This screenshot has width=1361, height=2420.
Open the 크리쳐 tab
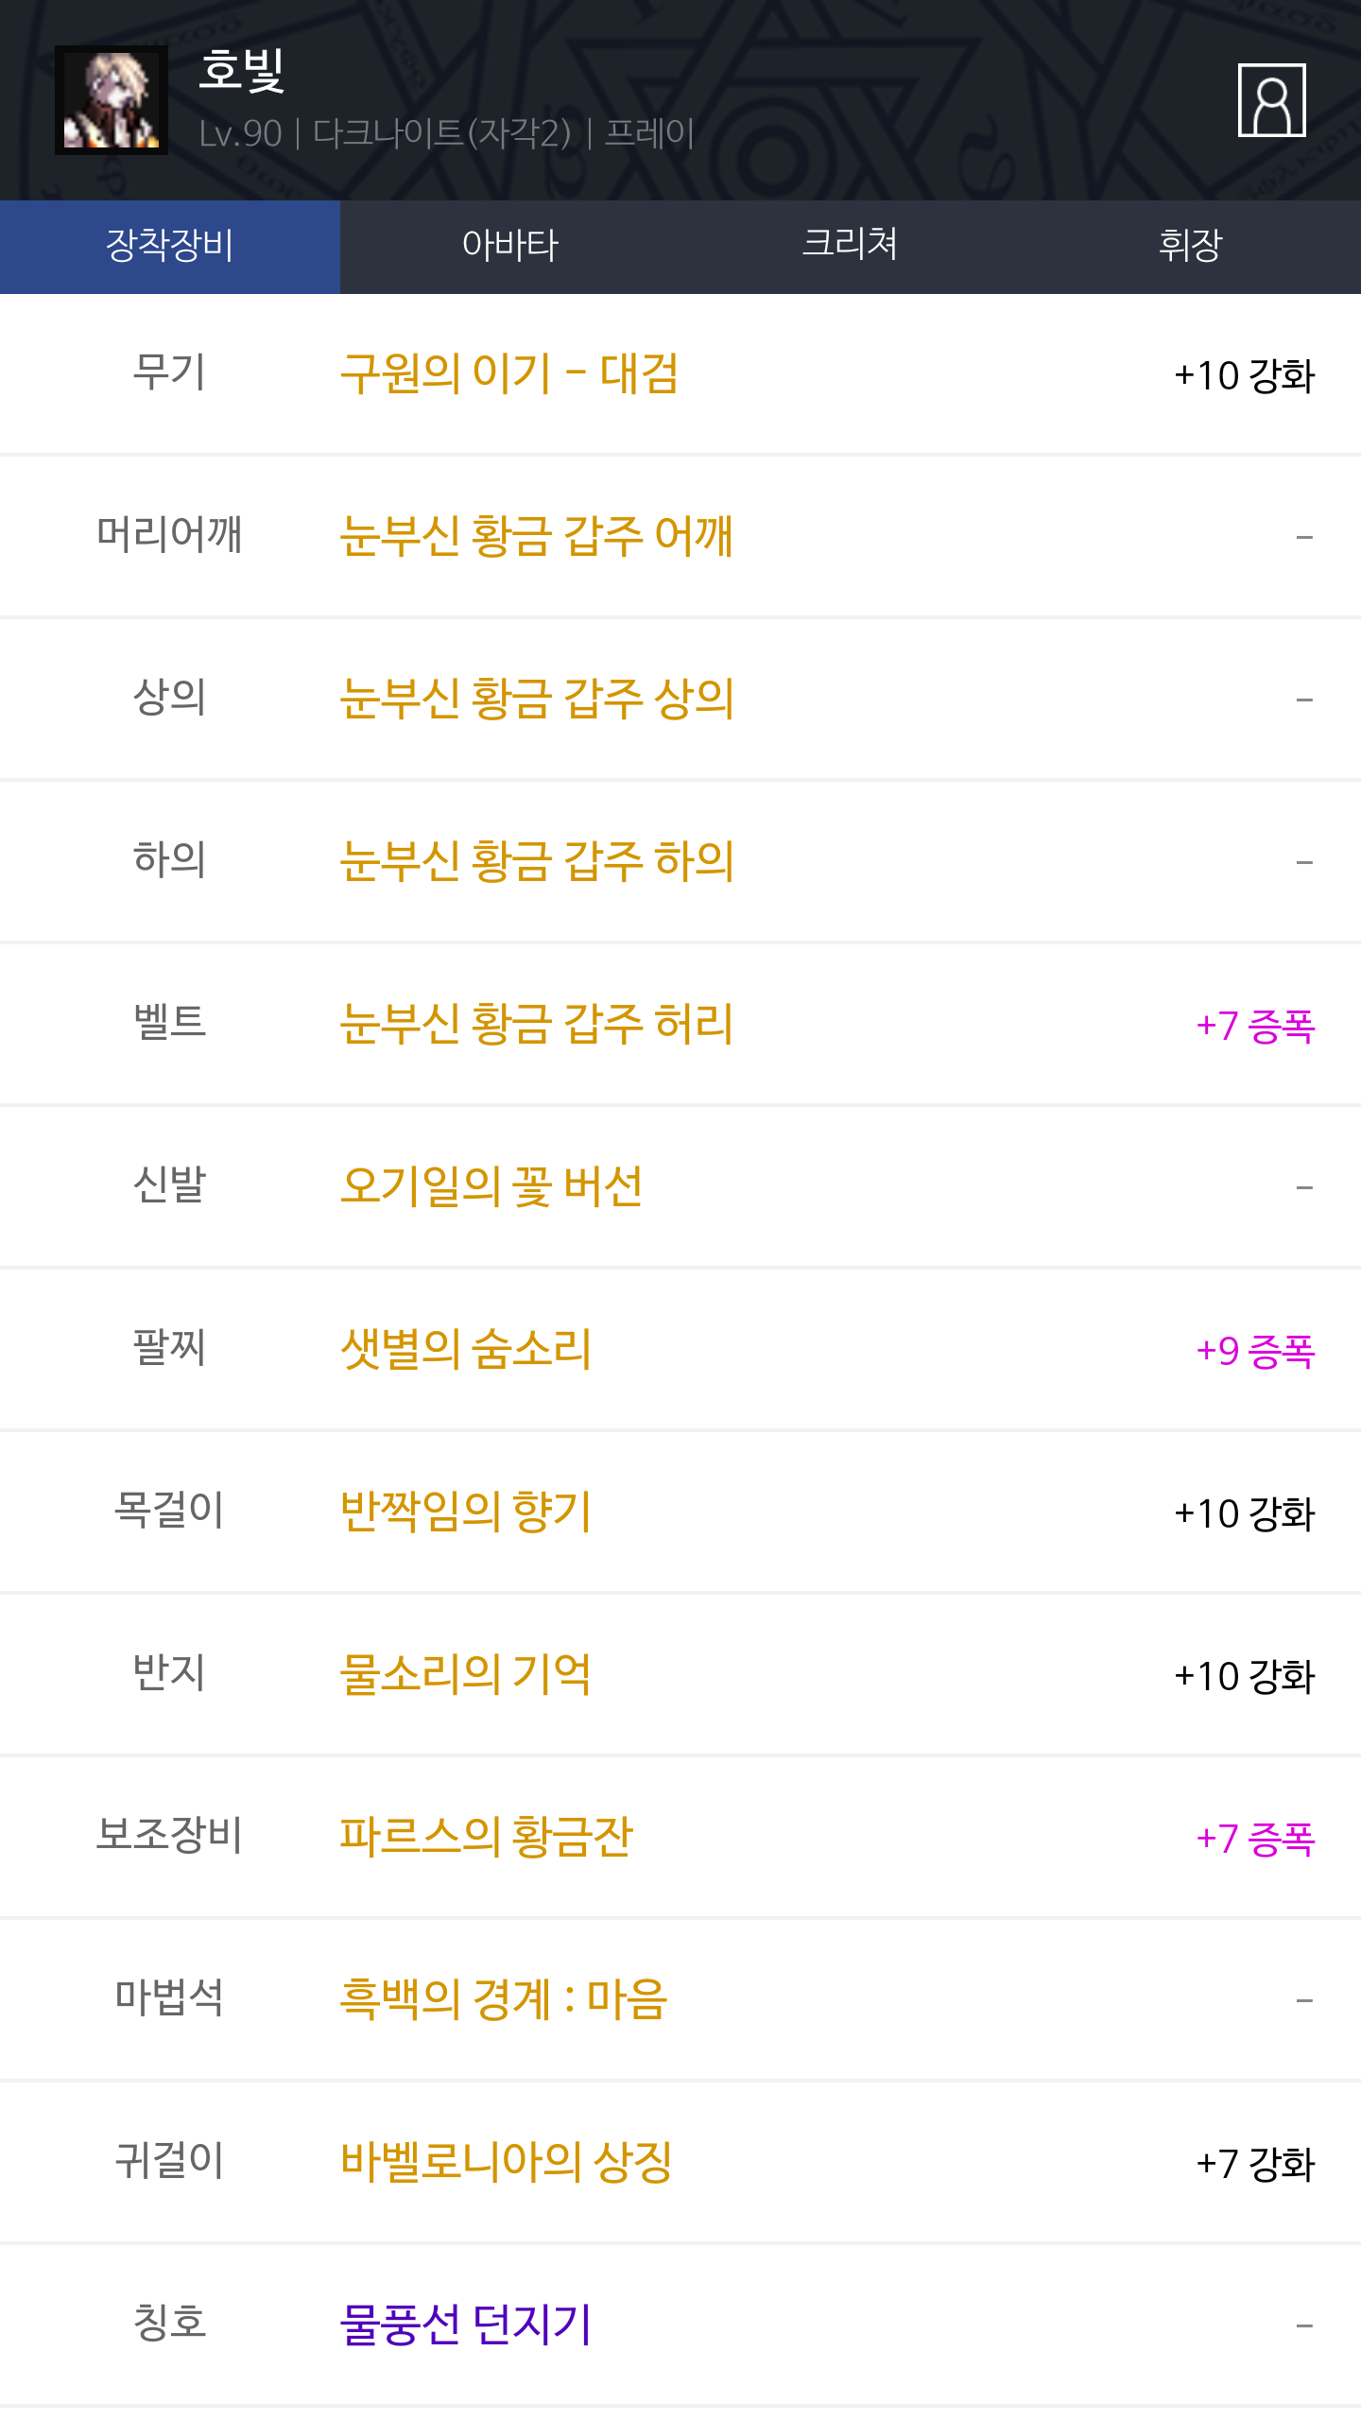point(850,246)
